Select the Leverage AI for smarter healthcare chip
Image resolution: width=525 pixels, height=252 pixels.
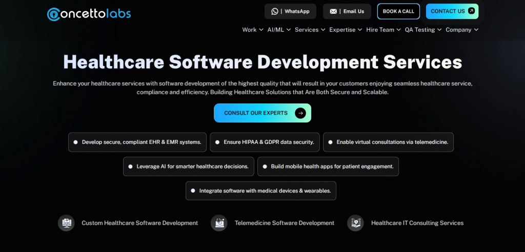[x=188, y=166]
